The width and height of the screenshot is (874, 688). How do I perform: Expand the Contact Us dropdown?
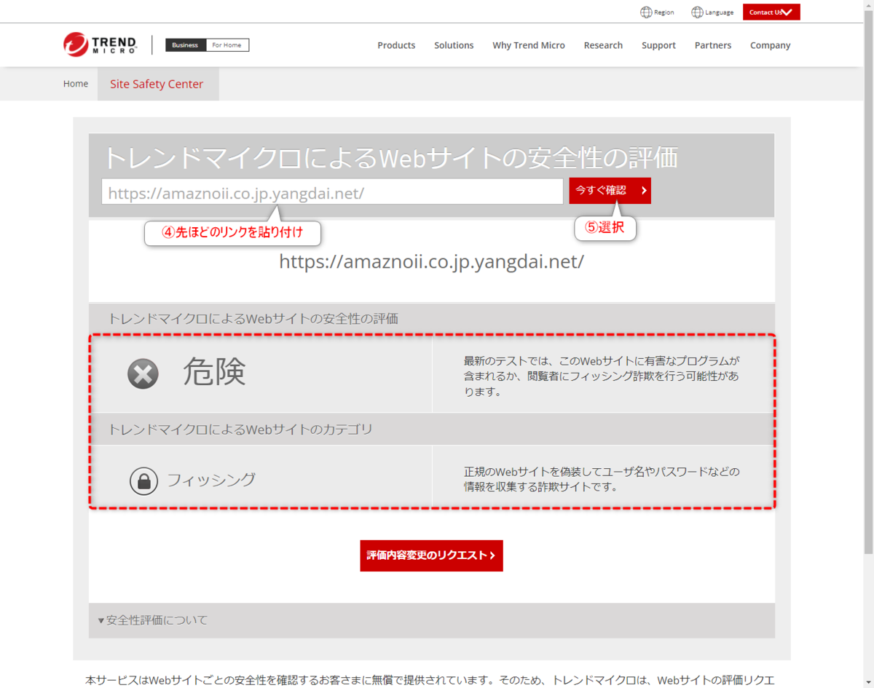click(771, 12)
